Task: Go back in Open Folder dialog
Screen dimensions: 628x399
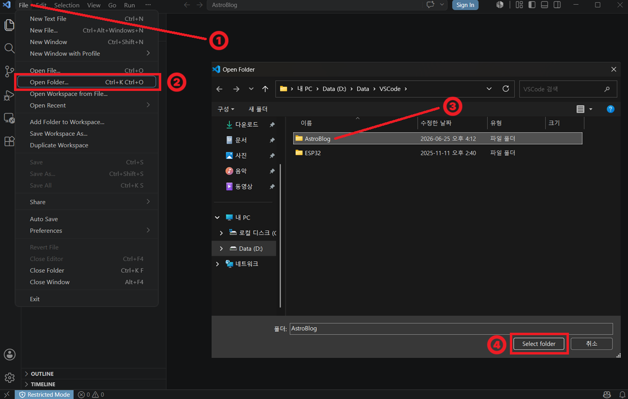Action: (219, 89)
